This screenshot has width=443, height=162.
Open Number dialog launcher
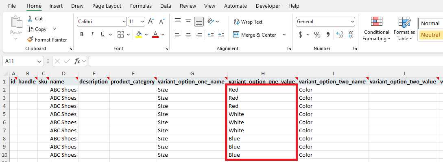pyautogui.click(x=355, y=48)
